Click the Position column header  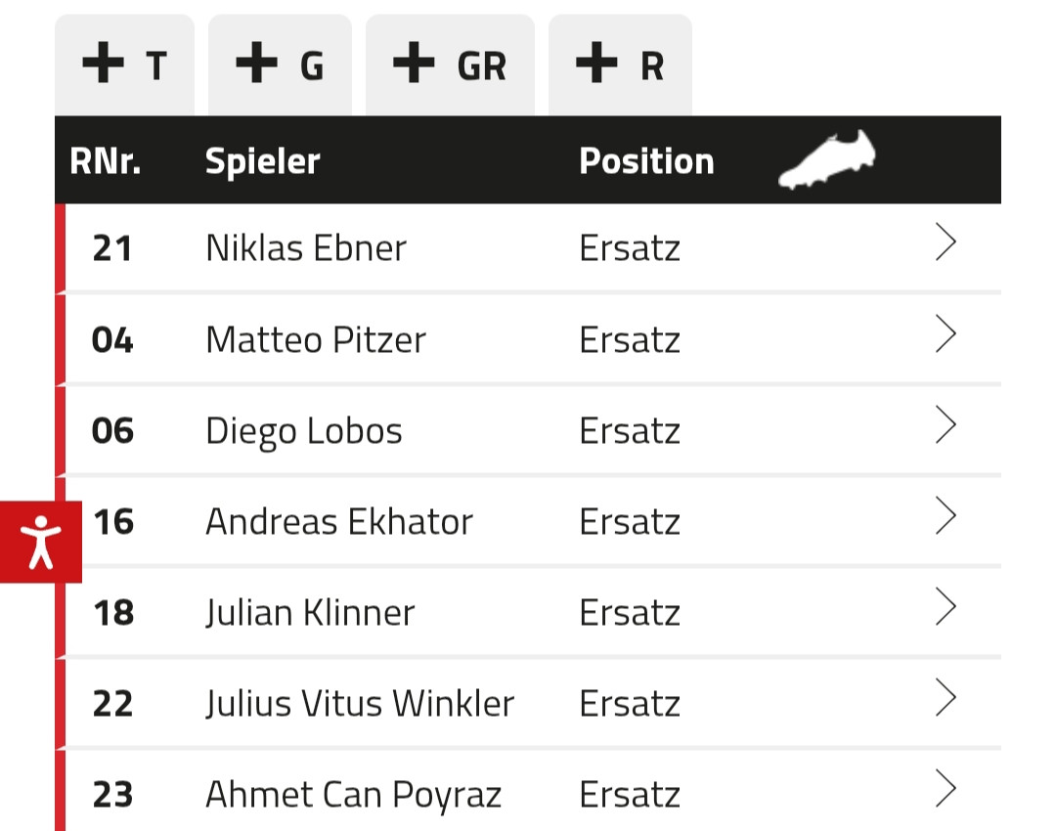tap(646, 161)
